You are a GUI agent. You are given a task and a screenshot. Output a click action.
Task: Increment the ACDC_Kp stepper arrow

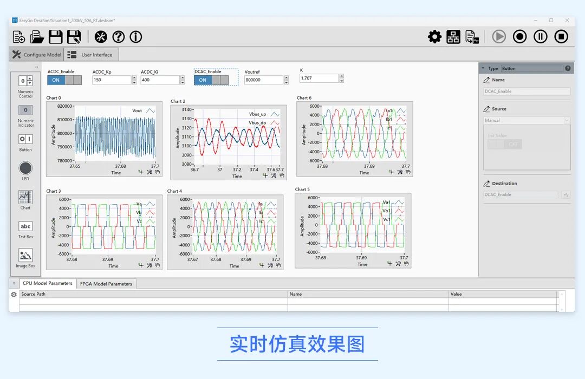pos(134,77)
